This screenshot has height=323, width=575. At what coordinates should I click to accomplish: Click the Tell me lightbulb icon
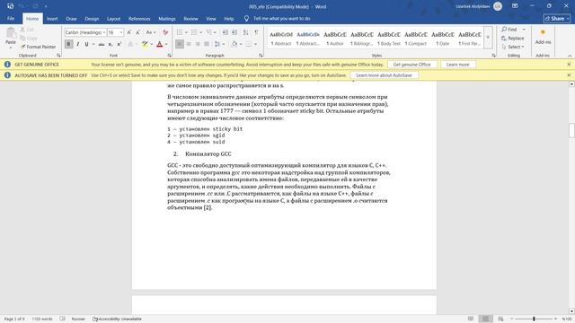tap(246, 19)
